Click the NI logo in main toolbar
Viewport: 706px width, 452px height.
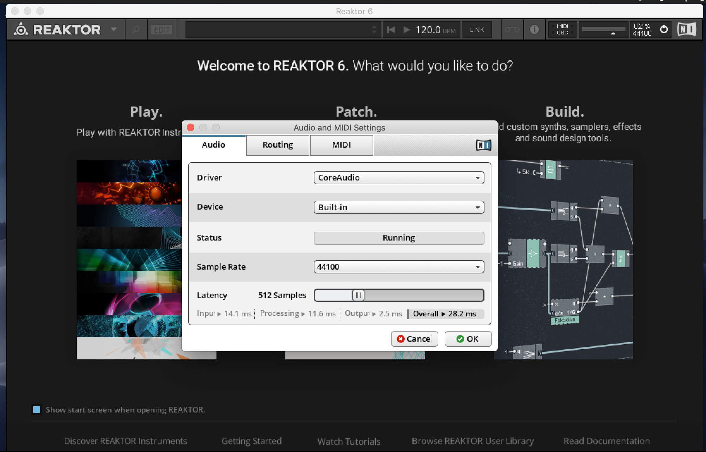pyautogui.click(x=686, y=29)
